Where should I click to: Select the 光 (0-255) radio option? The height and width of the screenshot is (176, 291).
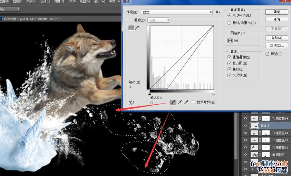pyautogui.click(x=229, y=15)
